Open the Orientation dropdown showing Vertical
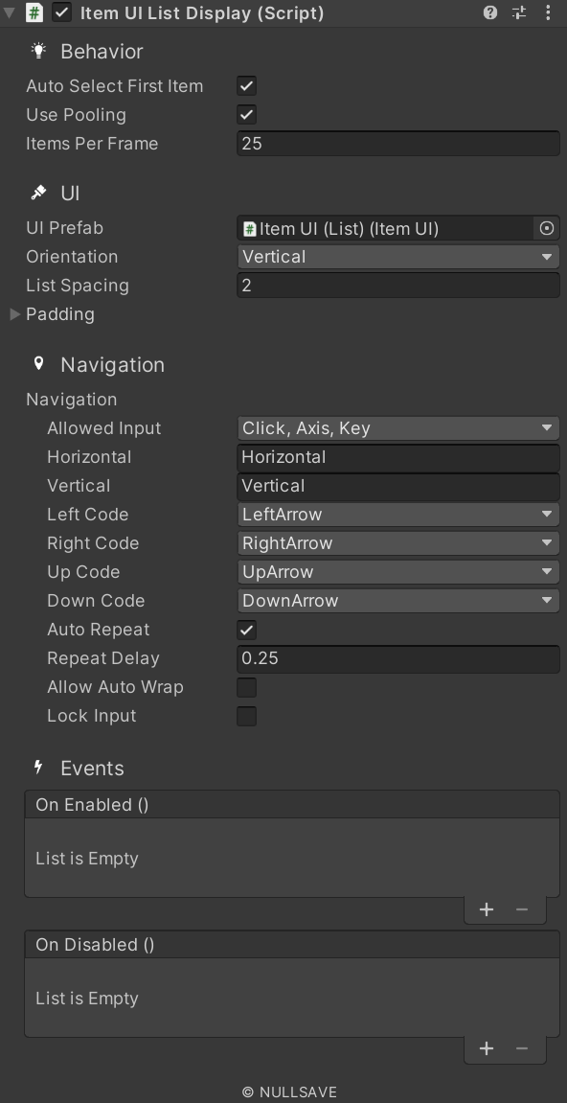Viewport: 567px width, 1103px height. click(x=397, y=257)
